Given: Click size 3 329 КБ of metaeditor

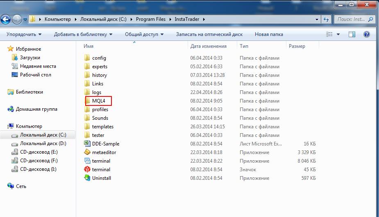Looking at the screenshot, I should 306,152.
